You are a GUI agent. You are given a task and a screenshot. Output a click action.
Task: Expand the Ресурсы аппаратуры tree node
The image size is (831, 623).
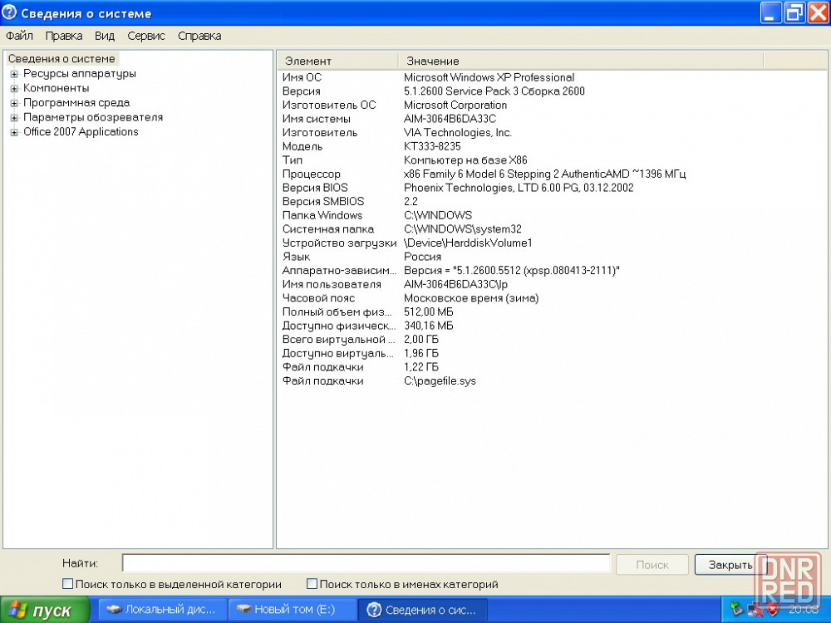pos(14,74)
